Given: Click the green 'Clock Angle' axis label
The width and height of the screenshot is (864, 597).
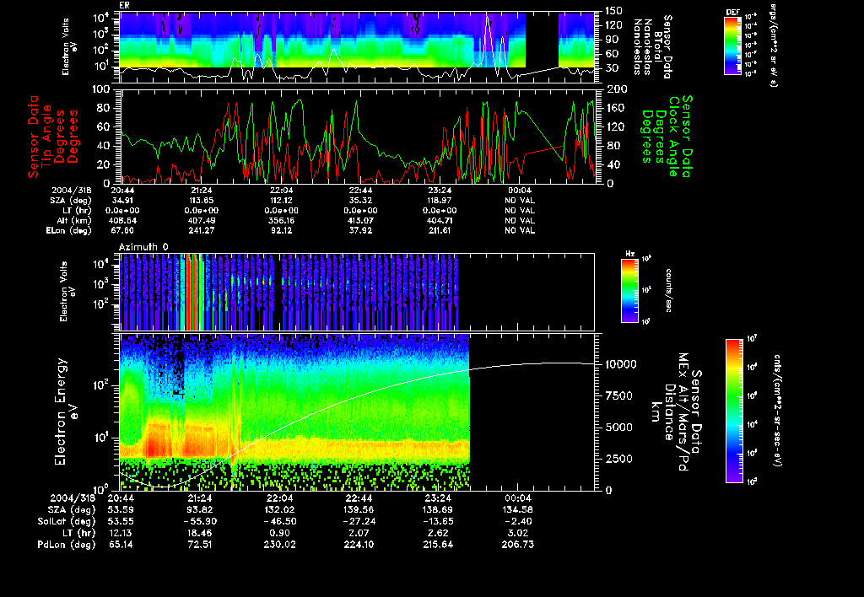Looking at the screenshot, I should point(673,137).
